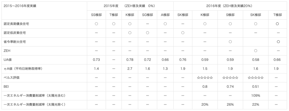Click the ηA値 2.7 cell
Image resolution: width=289 pixels, height=111 pixels.
coord(130,69)
